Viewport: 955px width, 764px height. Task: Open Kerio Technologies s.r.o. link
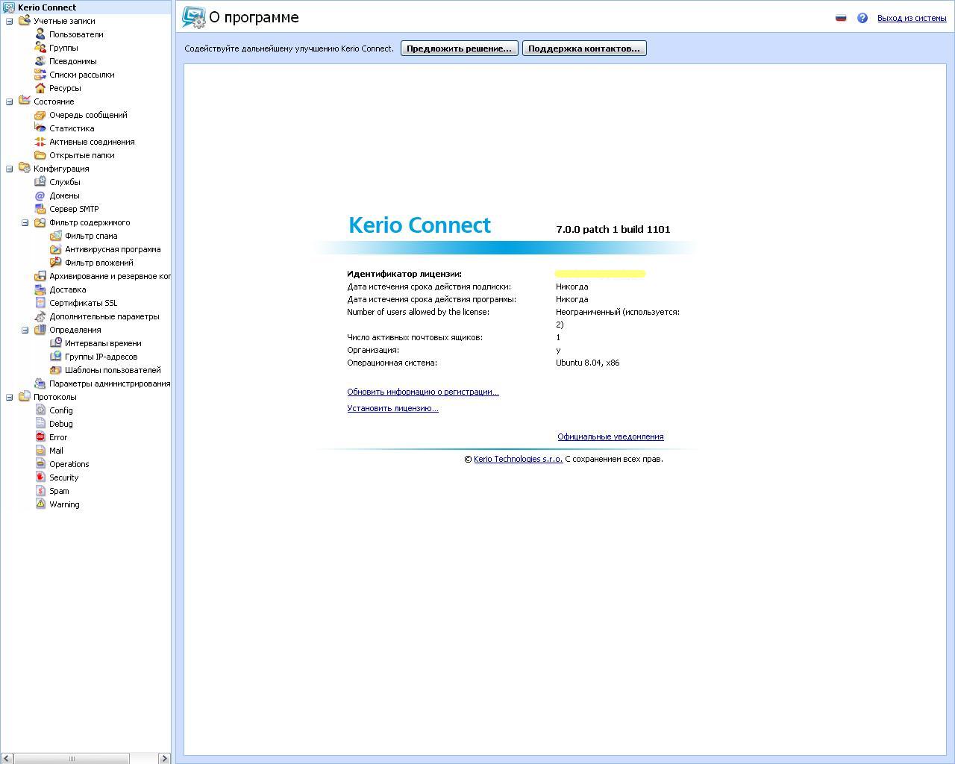click(518, 459)
